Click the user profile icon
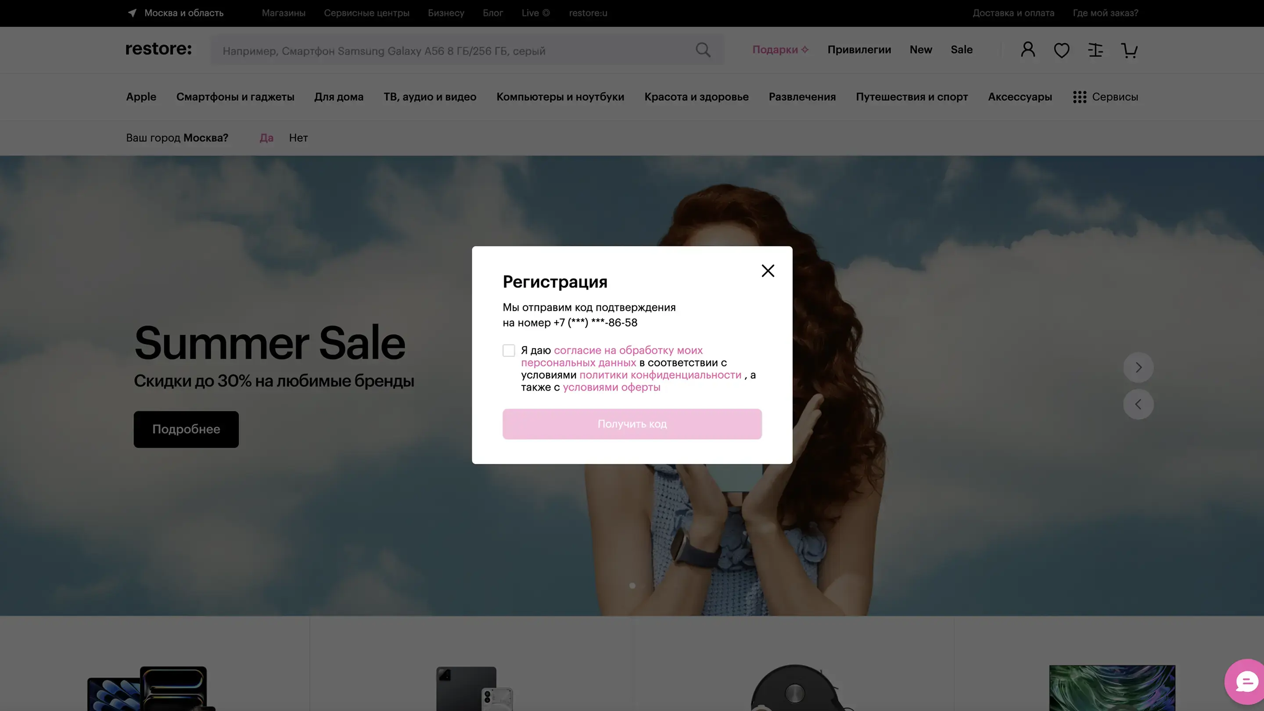 pos(1028,50)
